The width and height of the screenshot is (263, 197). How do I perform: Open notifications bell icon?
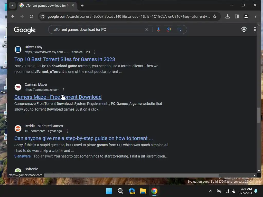coord(256,191)
